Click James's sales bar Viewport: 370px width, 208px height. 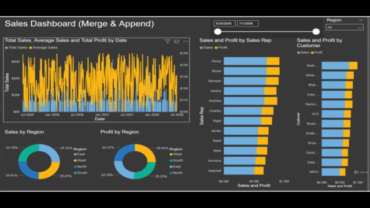[241, 131]
